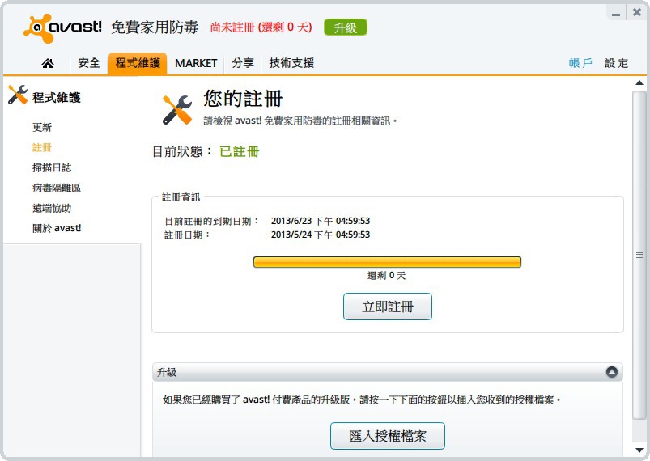Click scrollbar up arrow
The height and width of the screenshot is (461, 650).
pyautogui.click(x=639, y=82)
